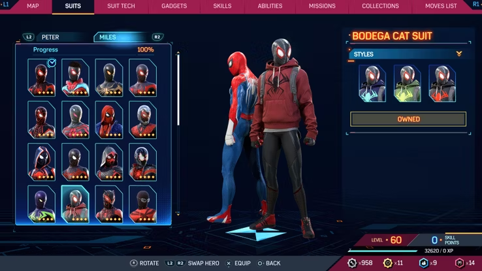The height and width of the screenshot is (271, 482).
Task: Expand the Styles chevron dropdown
Action: 458,54
